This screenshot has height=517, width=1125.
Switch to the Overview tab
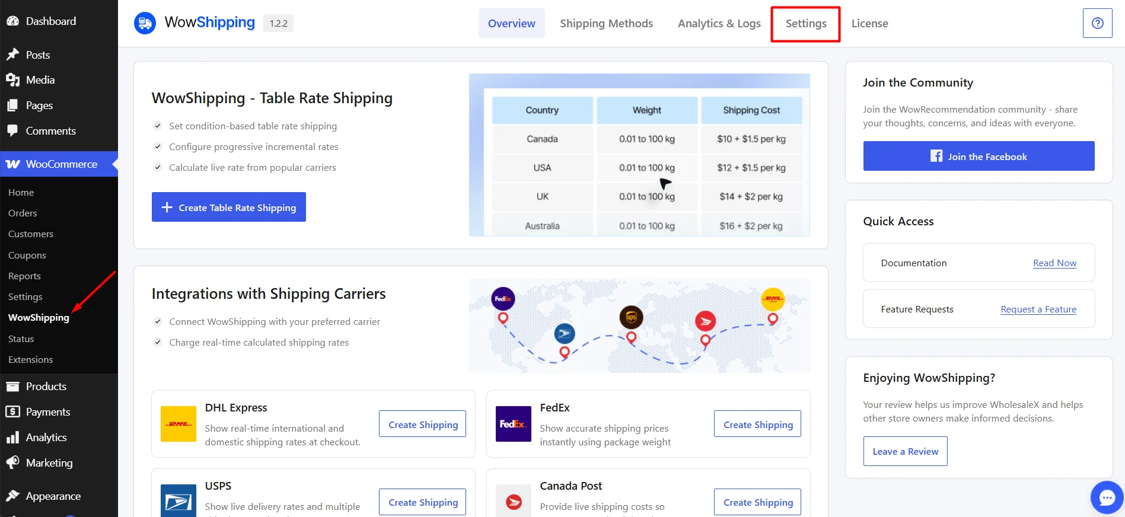click(512, 23)
